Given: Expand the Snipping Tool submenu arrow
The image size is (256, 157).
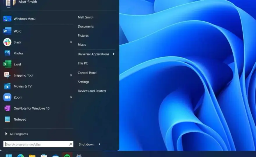Looking at the screenshot, I should click(71, 75).
